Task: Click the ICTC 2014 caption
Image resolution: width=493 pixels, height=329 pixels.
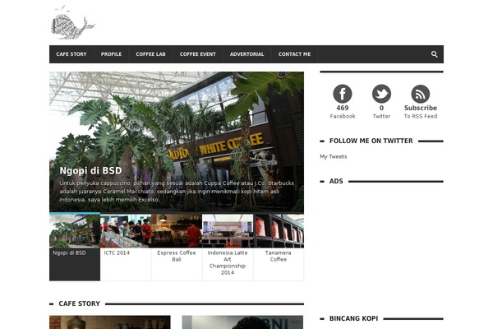Action: pos(117,253)
